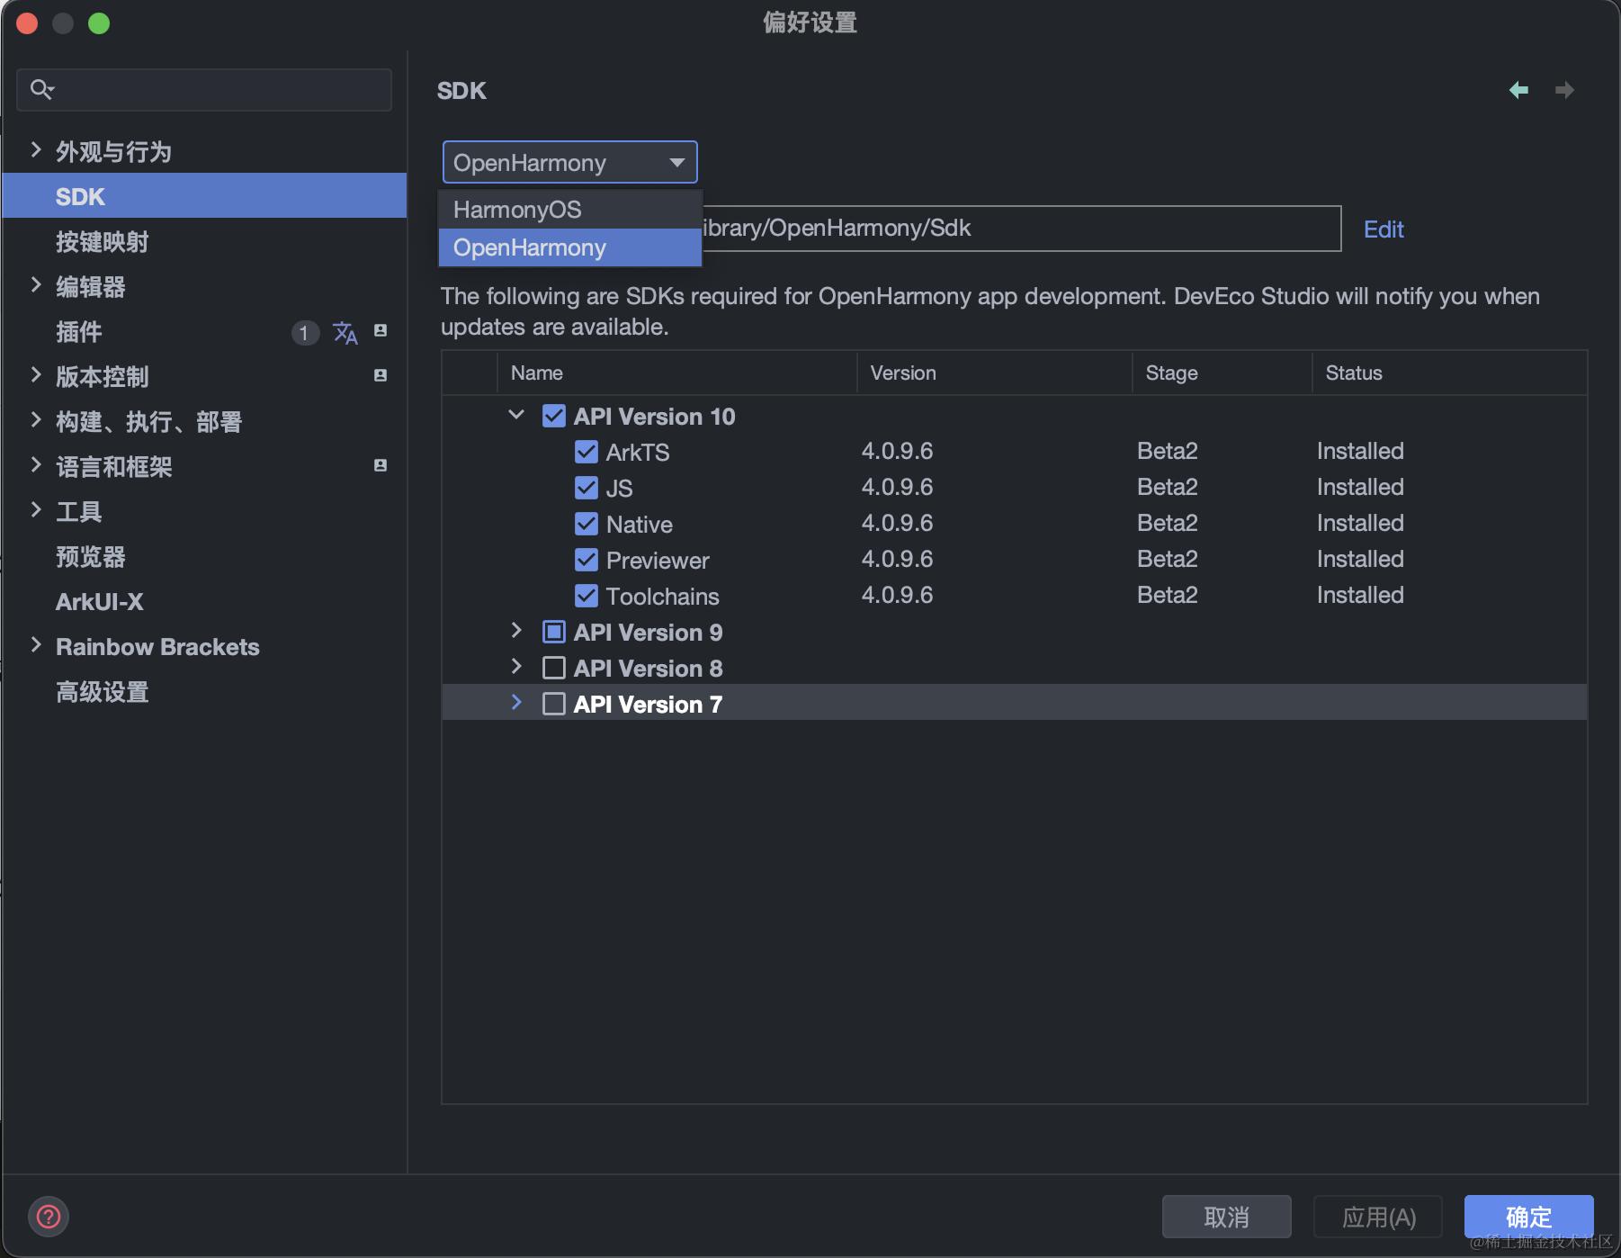Expand the 编辑器 settings section
This screenshot has height=1258, width=1621.
[x=36, y=285]
